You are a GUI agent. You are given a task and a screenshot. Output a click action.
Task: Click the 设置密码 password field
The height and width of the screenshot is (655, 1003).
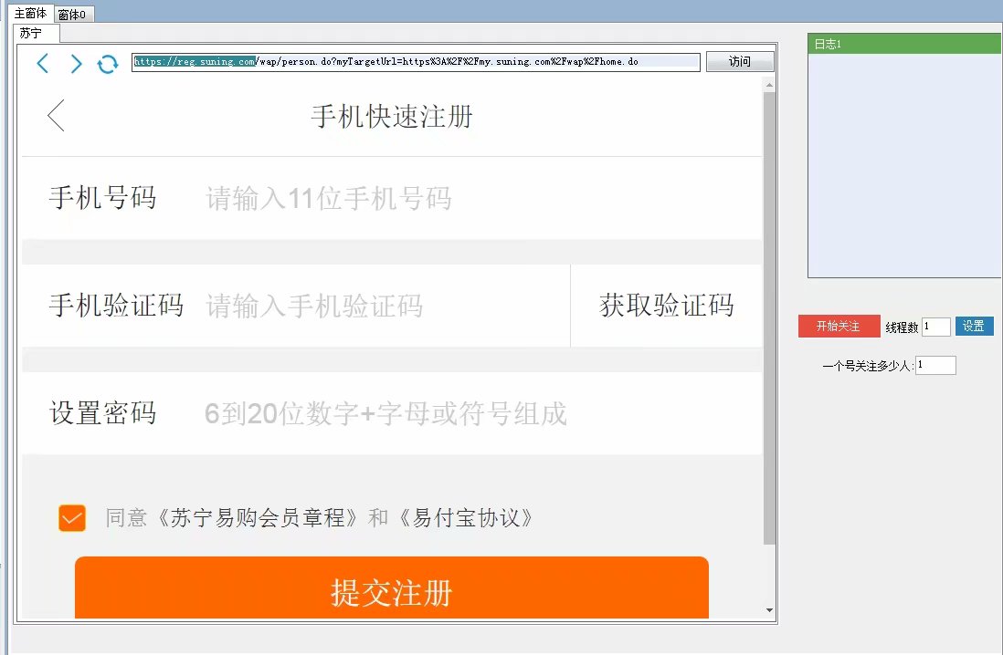point(392,413)
